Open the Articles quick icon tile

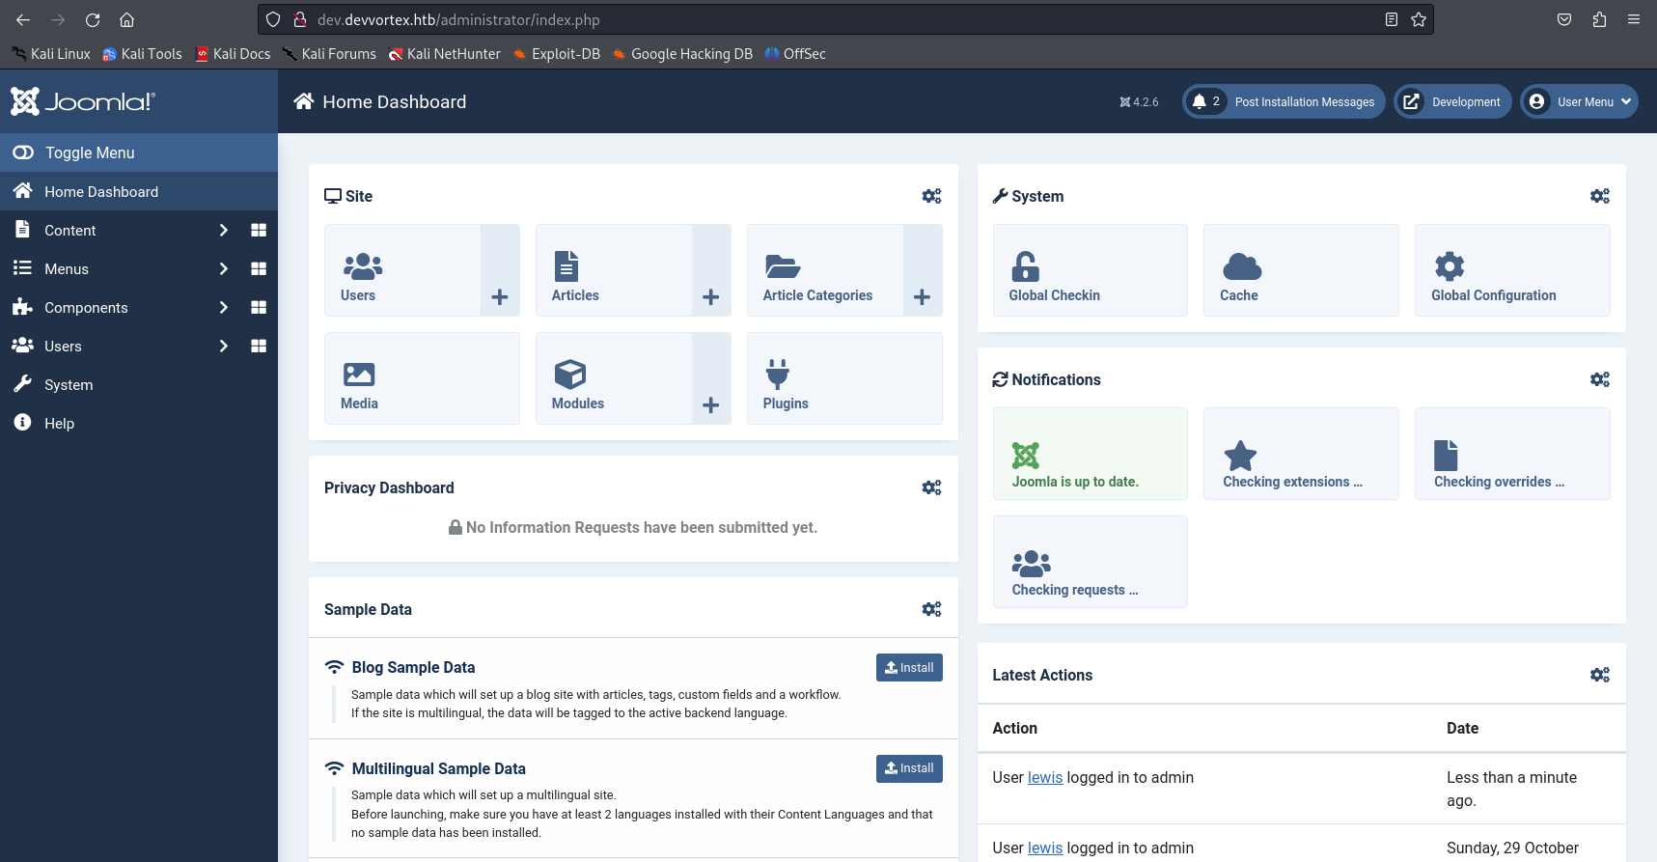(614, 270)
